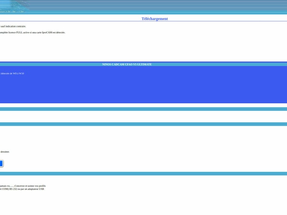Click the 'détectée de W8 à W10' text
287x215 pixels.
click(12, 74)
